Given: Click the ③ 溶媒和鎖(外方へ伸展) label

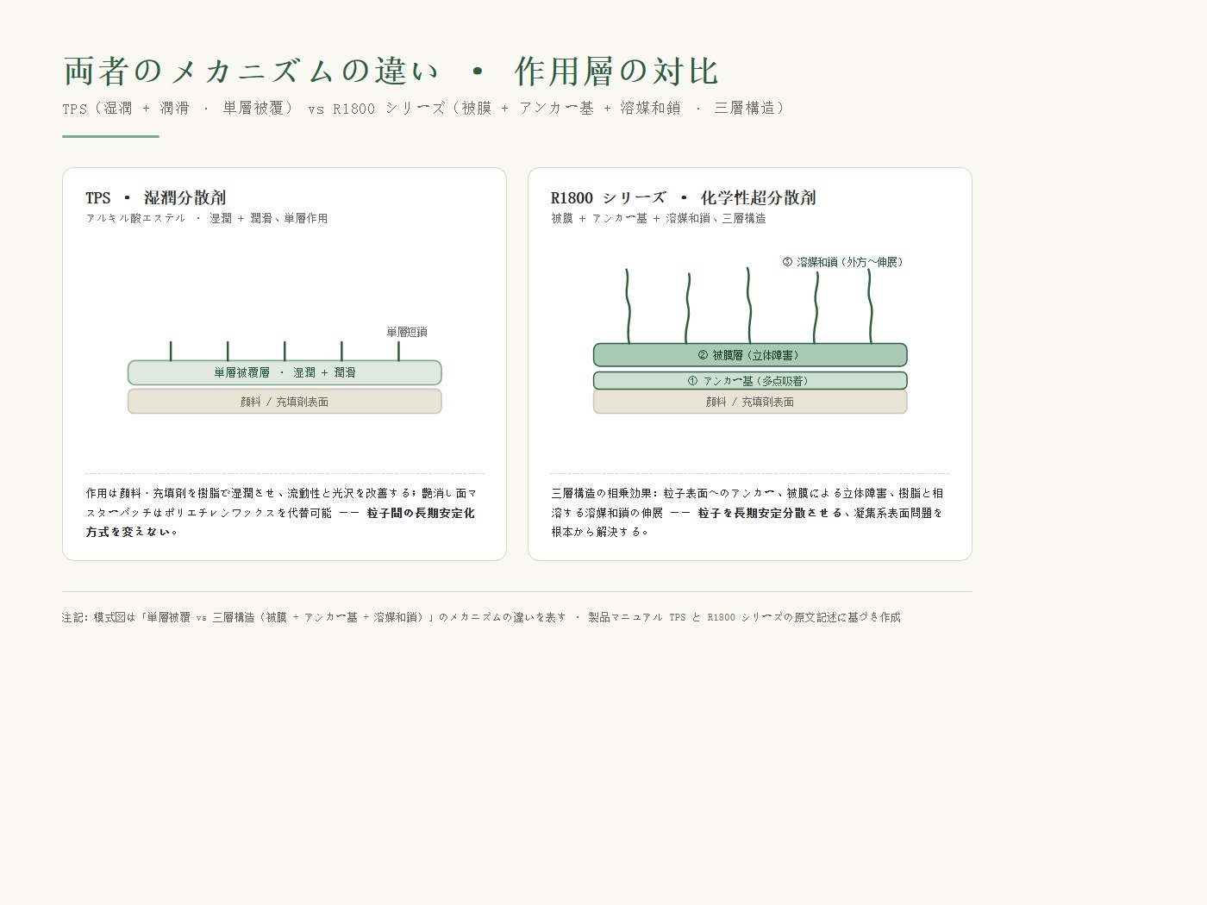Looking at the screenshot, I should 843,262.
